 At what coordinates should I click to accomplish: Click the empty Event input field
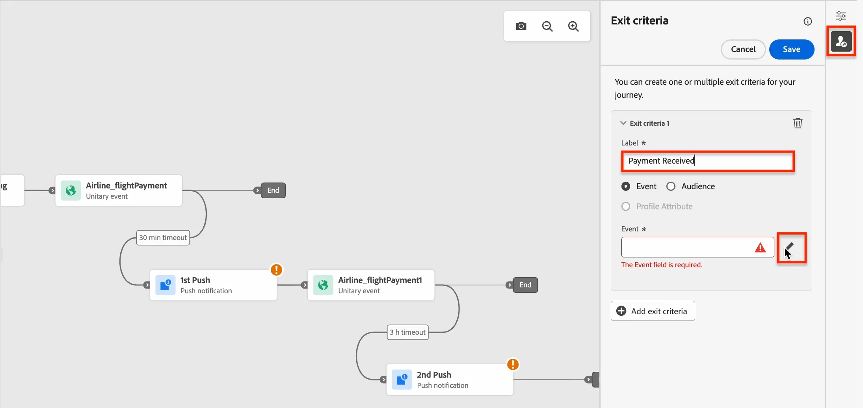[x=697, y=247]
